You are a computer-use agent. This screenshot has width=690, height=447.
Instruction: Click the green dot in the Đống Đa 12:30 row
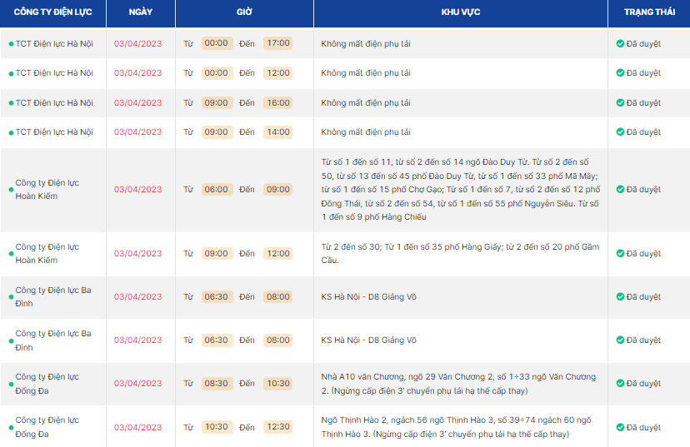click(11, 428)
